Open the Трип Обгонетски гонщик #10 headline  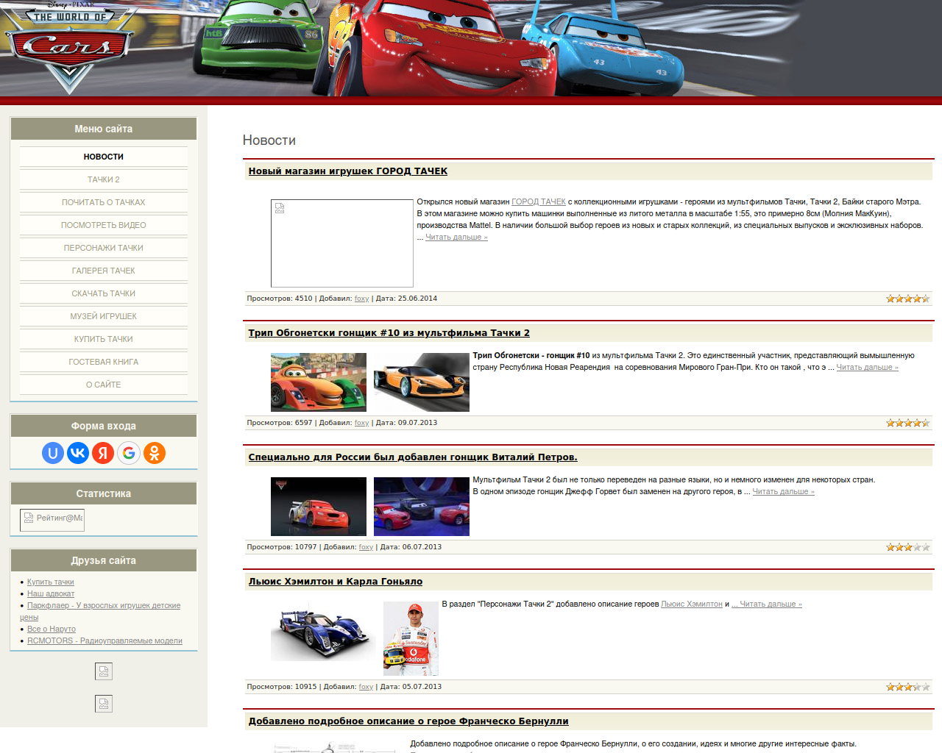(389, 333)
